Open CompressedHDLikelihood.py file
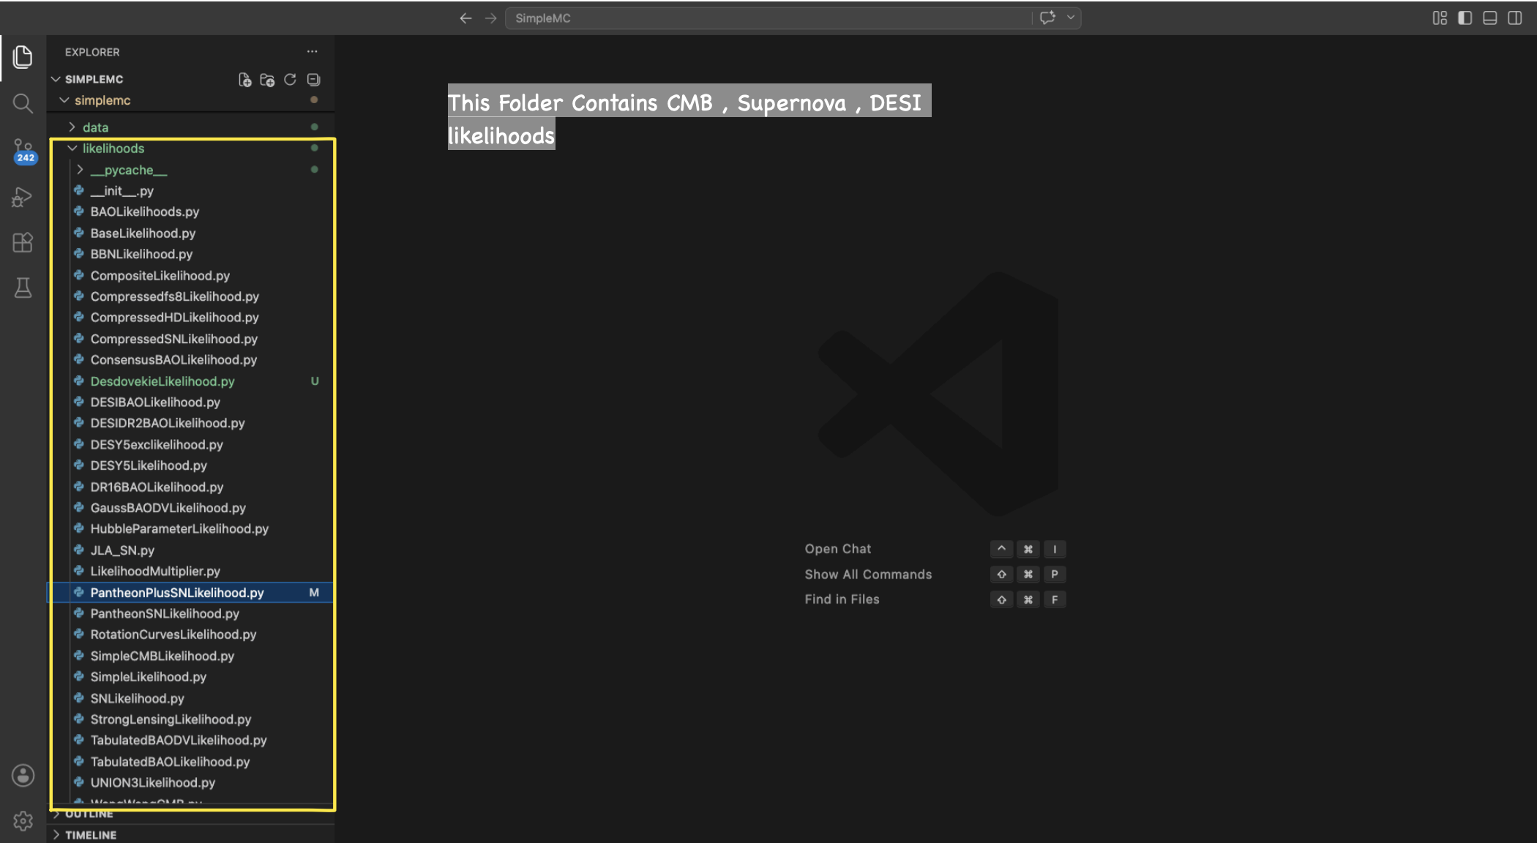 [192, 318]
